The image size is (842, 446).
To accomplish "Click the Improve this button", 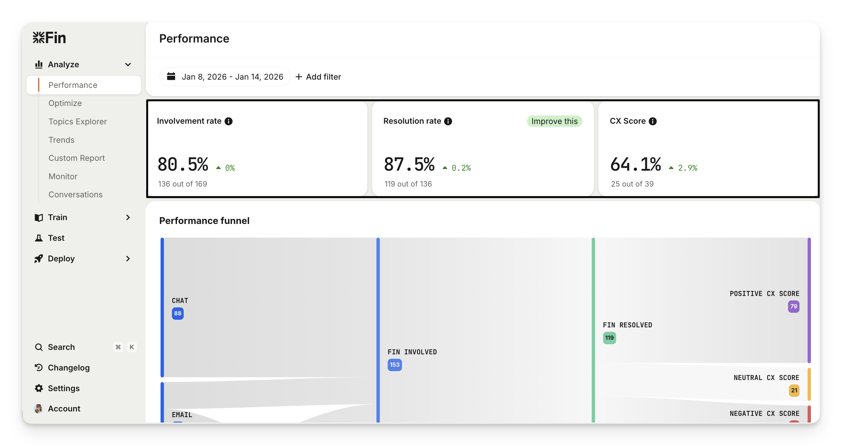I will click(x=554, y=121).
